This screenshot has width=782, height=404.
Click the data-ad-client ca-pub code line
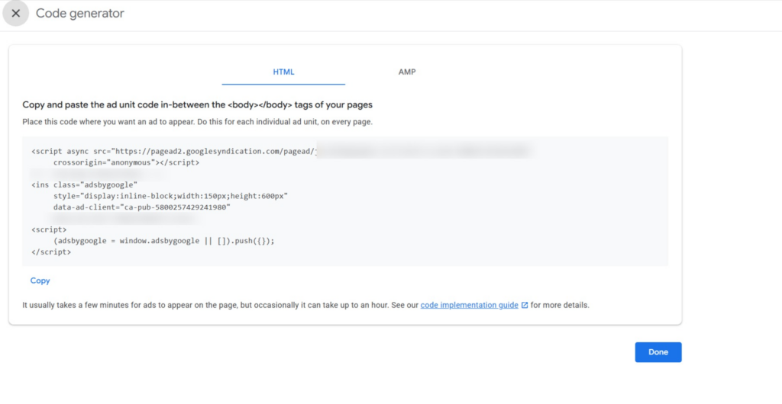tap(141, 207)
